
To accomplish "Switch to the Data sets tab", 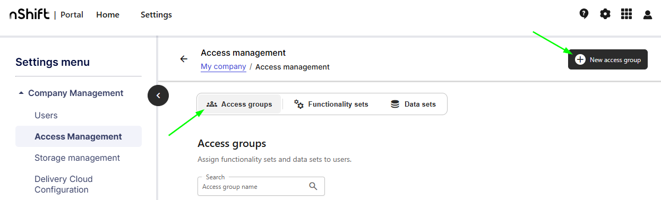I will [x=413, y=104].
